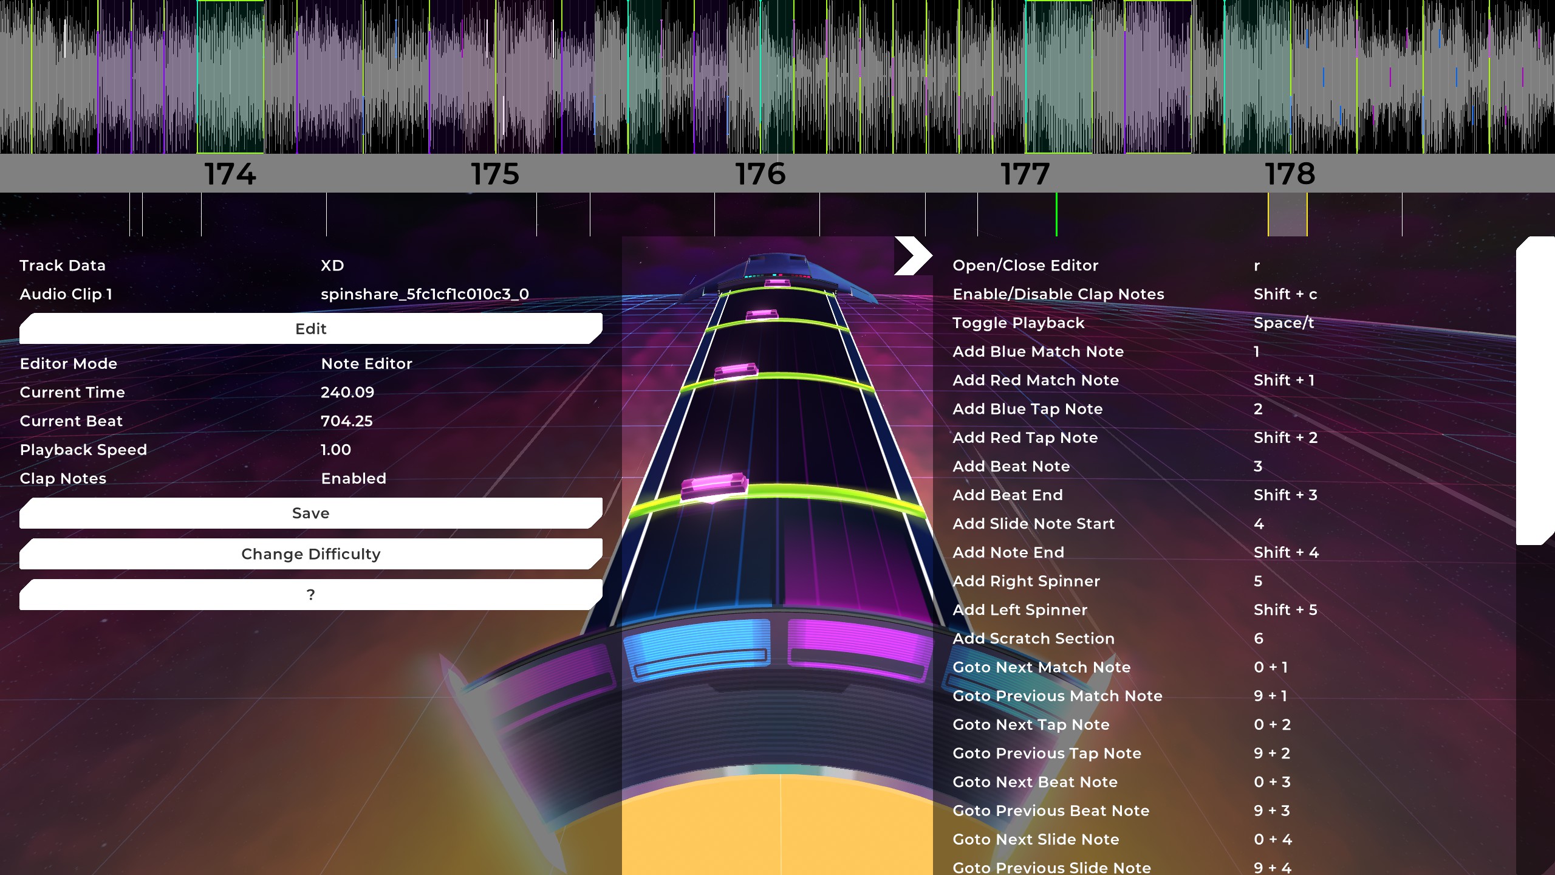Click the Editor Mode Note Editor value
This screenshot has height=875, width=1555.
366,363
